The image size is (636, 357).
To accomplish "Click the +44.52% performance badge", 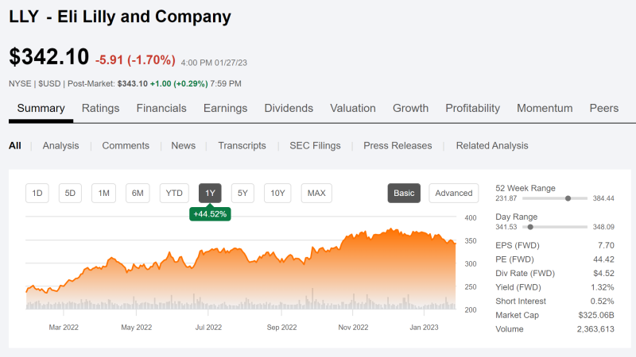I will [210, 214].
